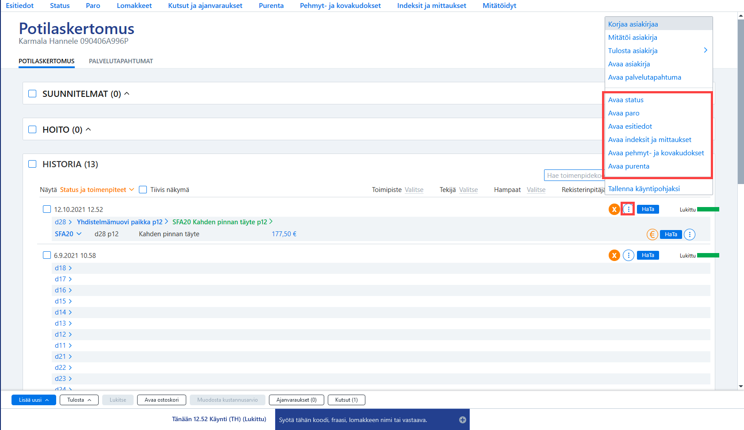
Task: Open Lisää uusi button
Action: [34, 400]
